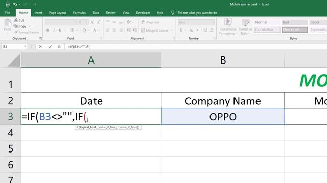The width and height of the screenshot is (327, 183).
Task: Toggle Italic formatting
Action: click(54, 30)
